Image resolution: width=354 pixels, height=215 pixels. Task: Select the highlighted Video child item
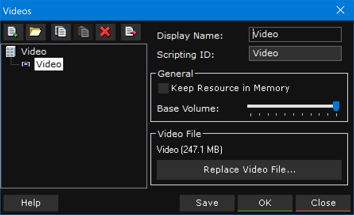tap(49, 64)
